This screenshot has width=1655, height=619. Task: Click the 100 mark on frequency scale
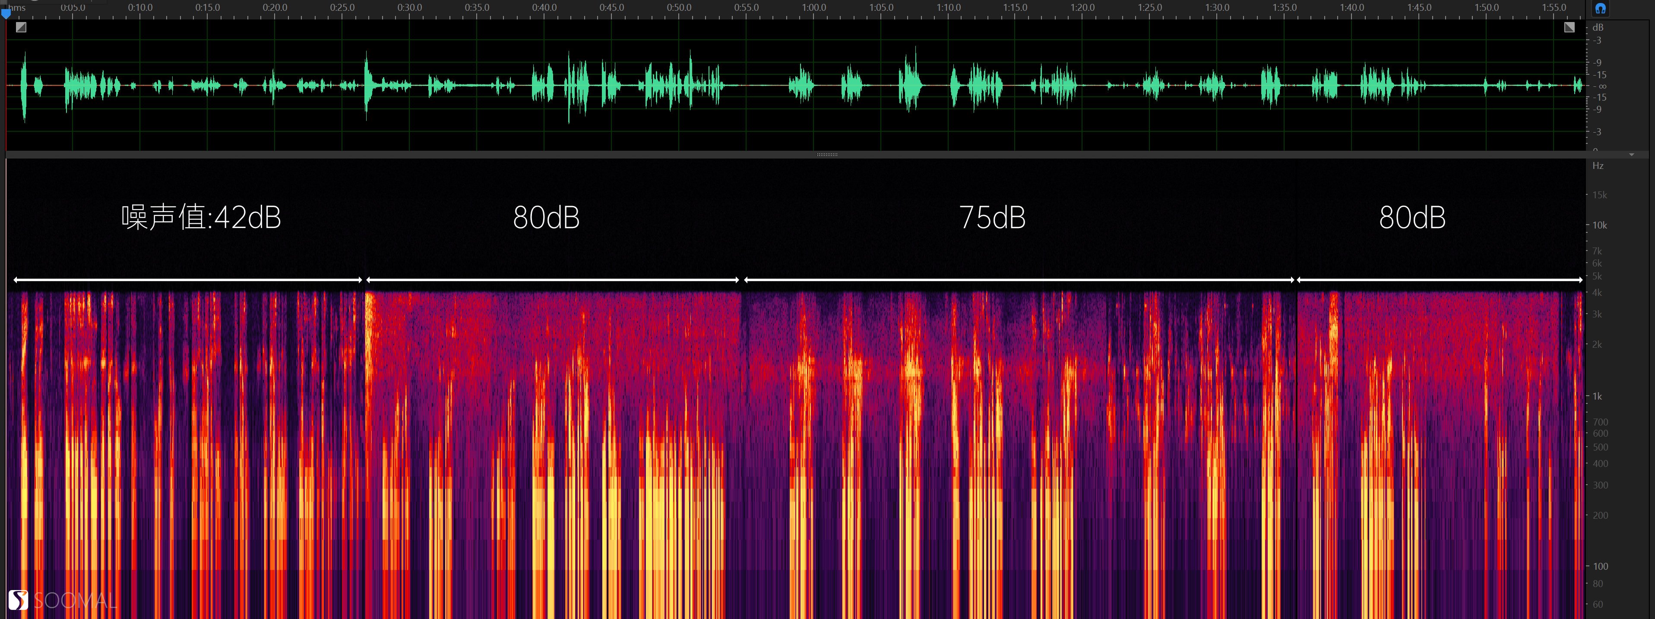click(x=1600, y=567)
